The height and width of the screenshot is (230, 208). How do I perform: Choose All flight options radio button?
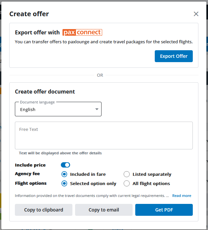[127, 183]
